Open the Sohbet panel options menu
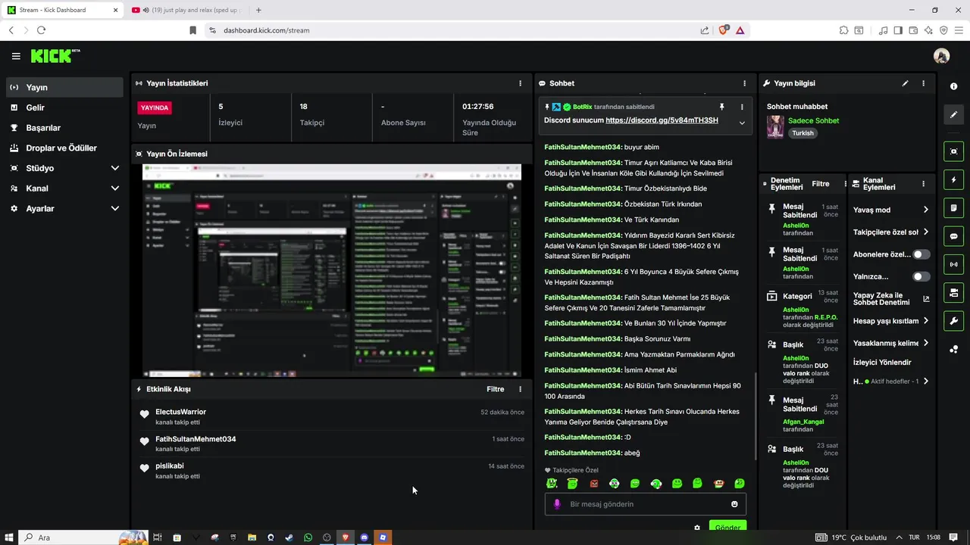This screenshot has height=545, width=970. (x=744, y=83)
